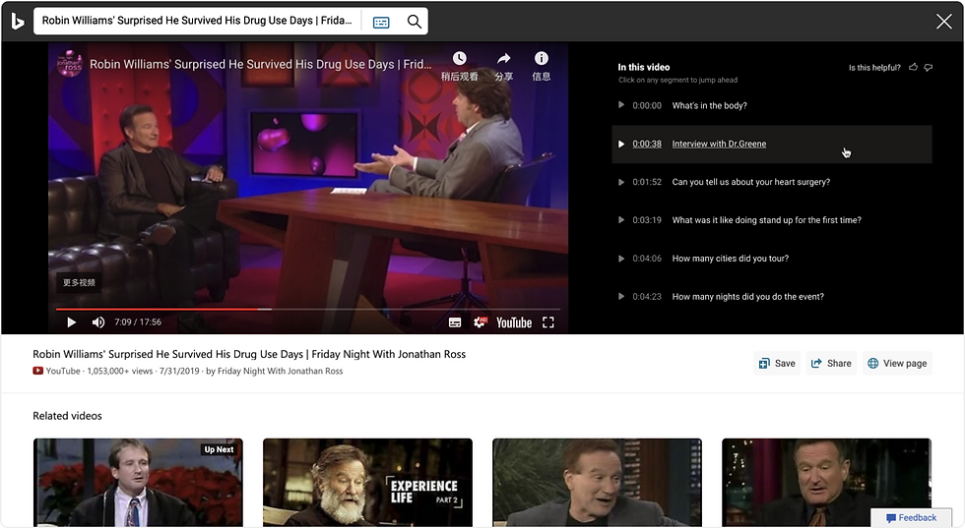965x528 pixels.
Task: Play the video with the play button
Action: click(71, 323)
